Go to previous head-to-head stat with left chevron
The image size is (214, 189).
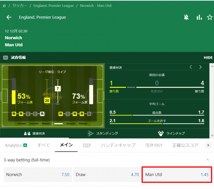(x=191, y=67)
